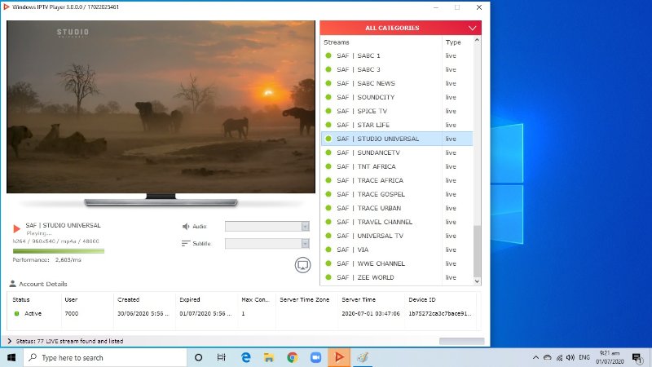652x367 pixels.
Task: Expand the ALL CATEGORIES dropdown
Action: coord(400,28)
